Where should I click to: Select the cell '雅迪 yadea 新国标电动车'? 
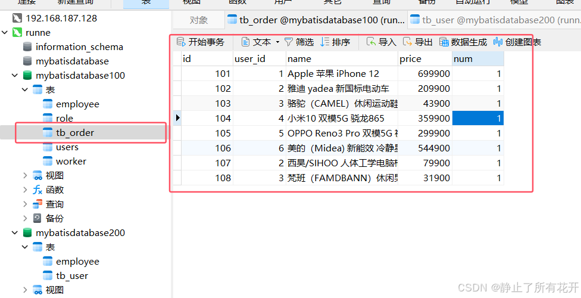[342, 89]
